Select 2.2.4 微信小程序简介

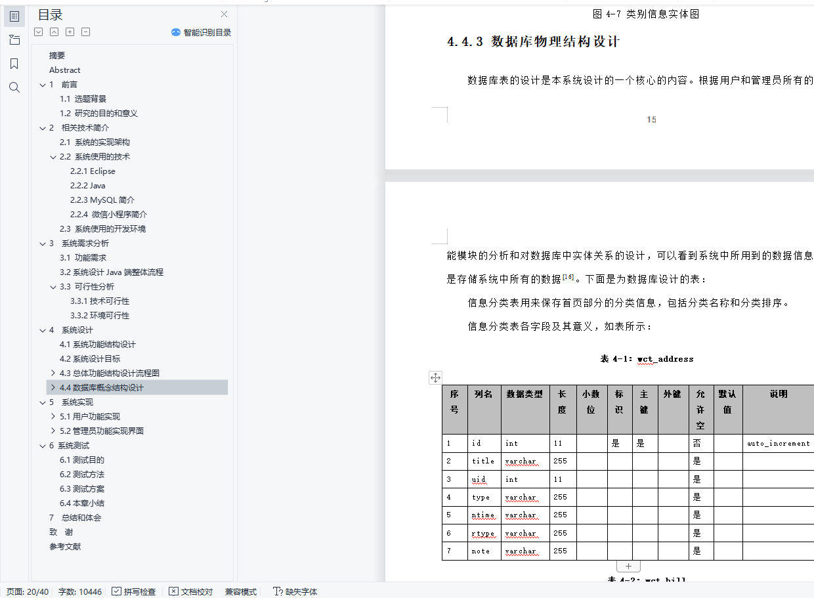click(108, 215)
